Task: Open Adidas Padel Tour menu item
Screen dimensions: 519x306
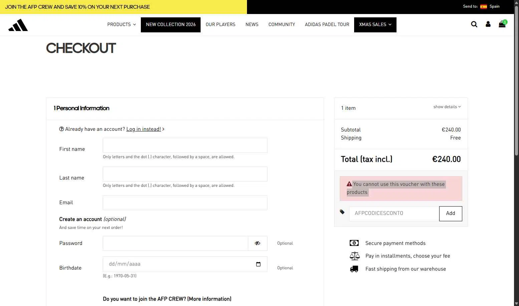Action: (327, 25)
